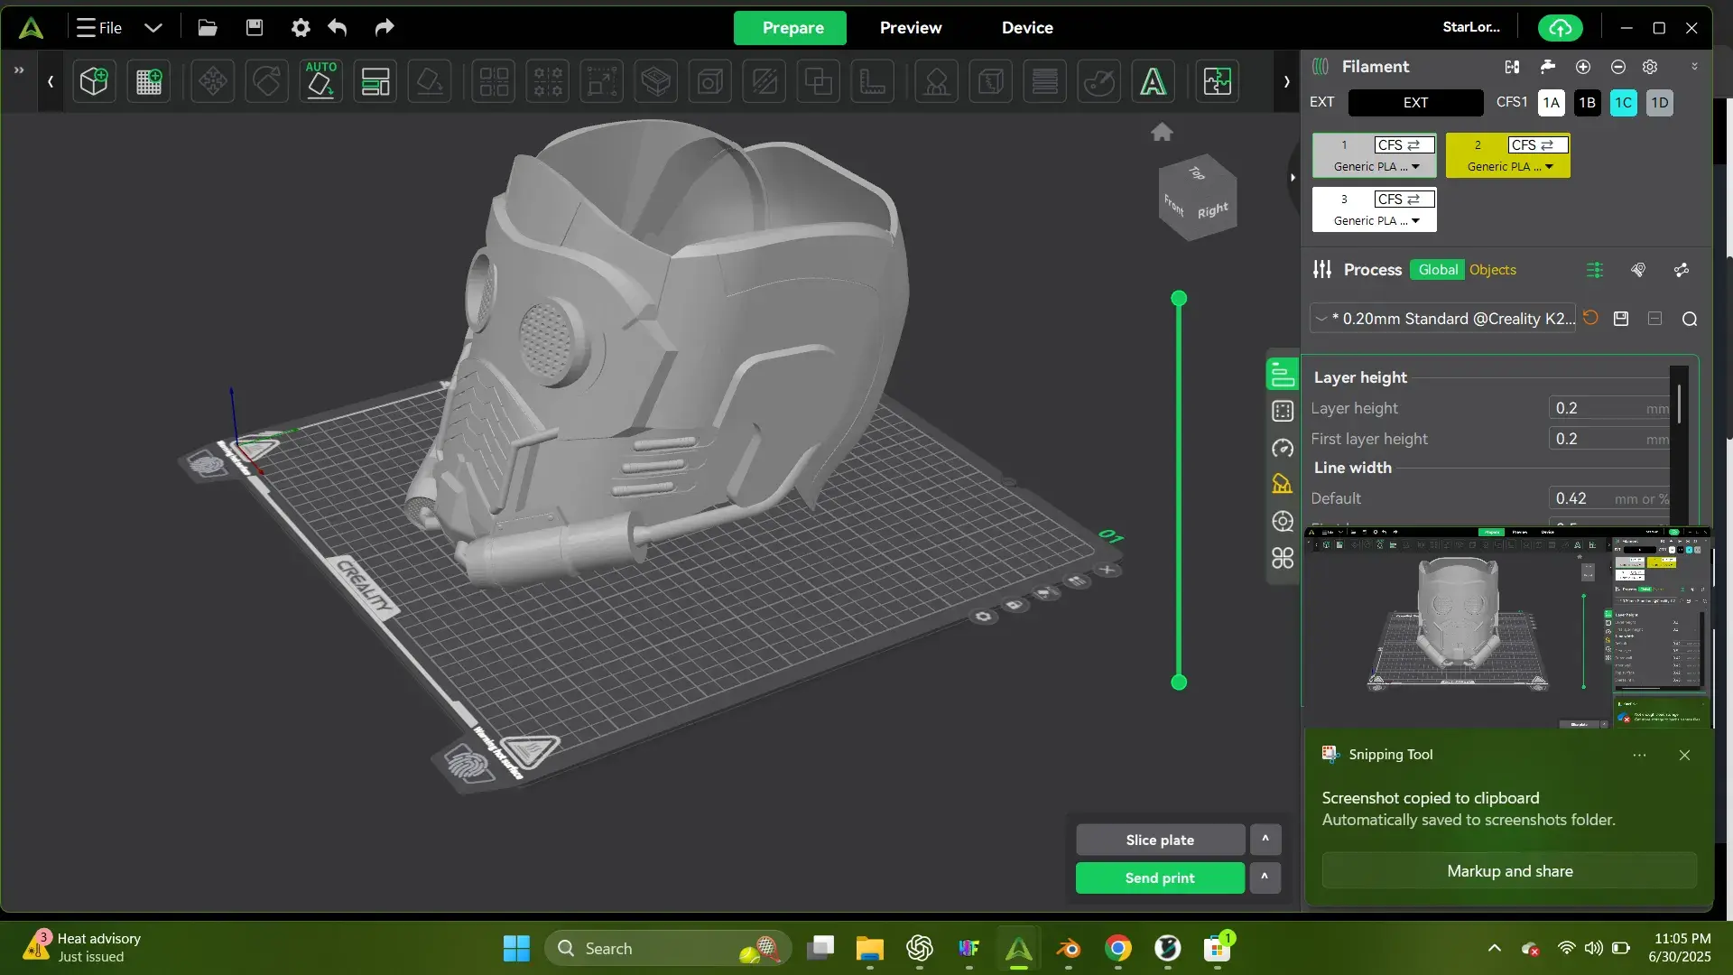Open the Support settings category icon
Screen dimensions: 1733x975
point(1283,485)
